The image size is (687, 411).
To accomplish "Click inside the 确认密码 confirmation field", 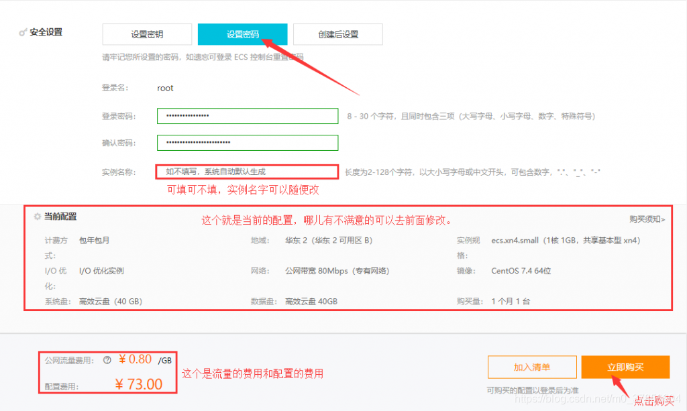I will [247, 142].
